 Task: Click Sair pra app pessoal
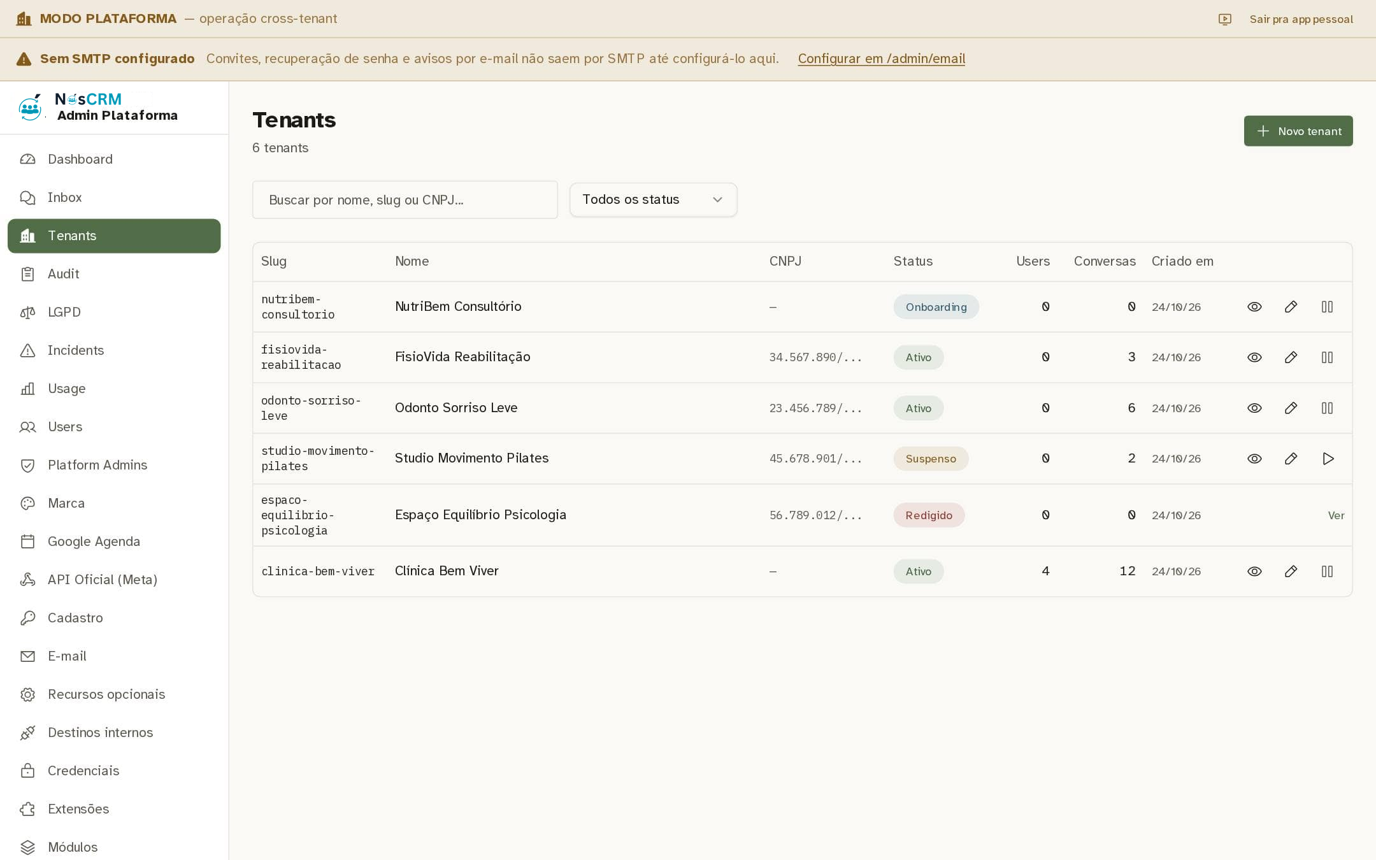1301,19
